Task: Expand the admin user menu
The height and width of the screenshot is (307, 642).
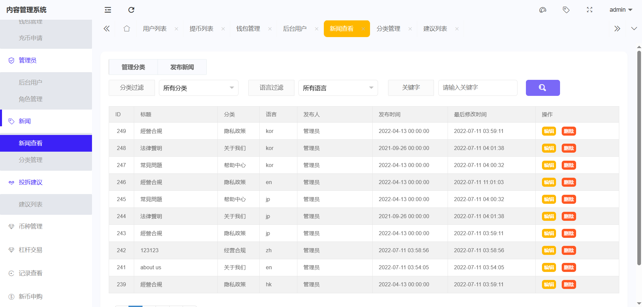Action: click(x=621, y=10)
